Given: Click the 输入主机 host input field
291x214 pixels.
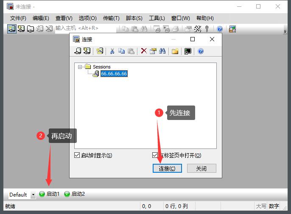Looking at the screenshot, I should coord(85,29).
